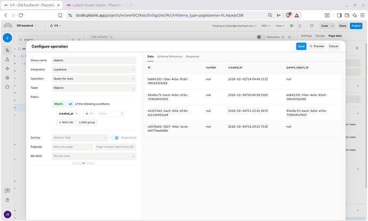The width and height of the screenshot is (368, 221).
Task: Toggle the all/any match condition
Action: (70, 104)
